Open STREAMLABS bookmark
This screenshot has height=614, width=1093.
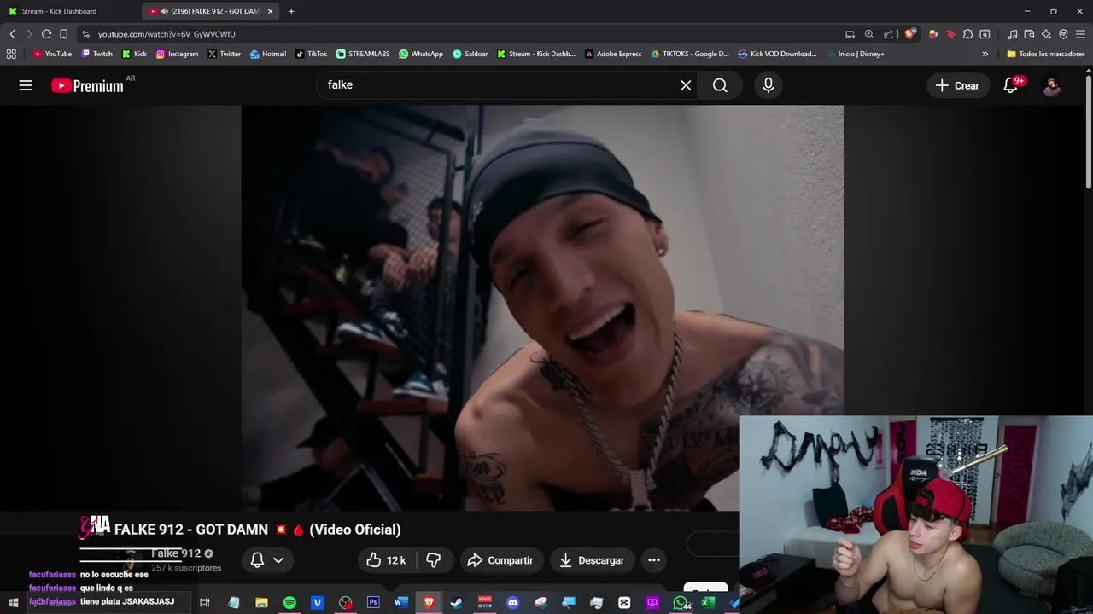(x=363, y=54)
